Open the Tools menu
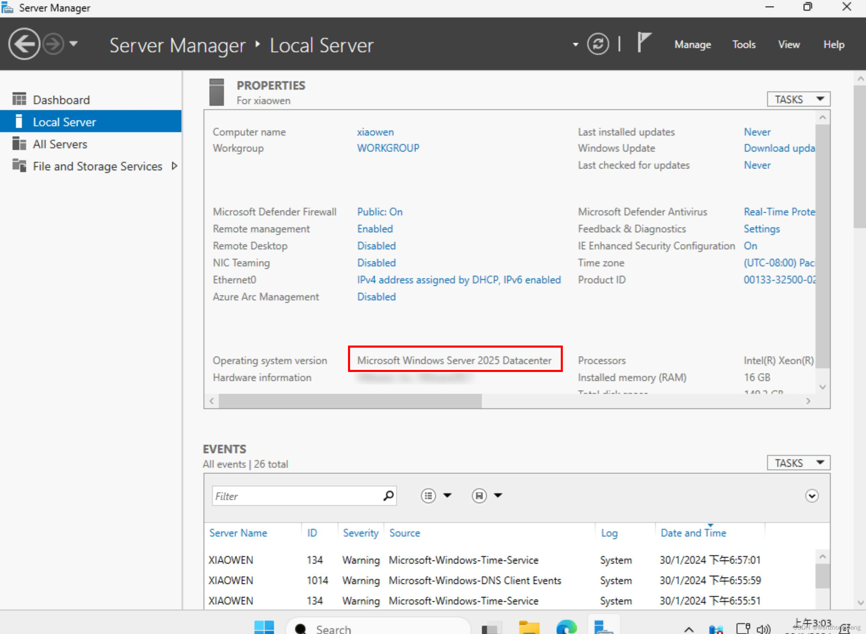This screenshot has width=866, height=634. [x=743, y=44]
